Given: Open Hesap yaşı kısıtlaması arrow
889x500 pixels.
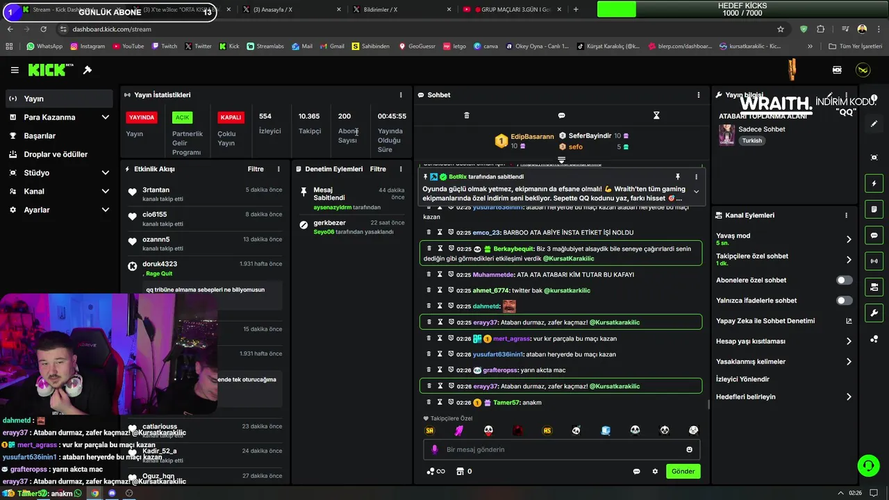Looking at the screenshot, I should [x=849, y=341].
